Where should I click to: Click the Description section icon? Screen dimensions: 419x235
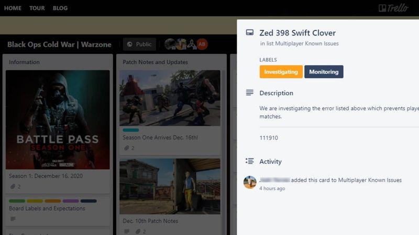coord(250,92)
